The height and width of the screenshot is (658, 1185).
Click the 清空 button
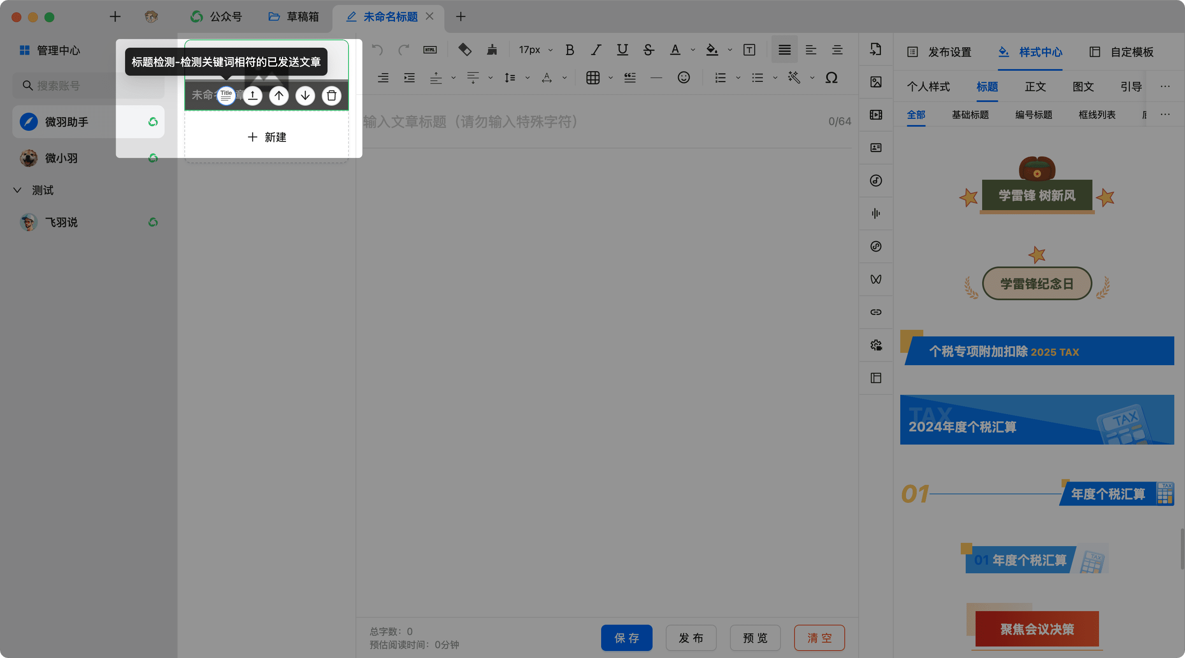[819, 638]
